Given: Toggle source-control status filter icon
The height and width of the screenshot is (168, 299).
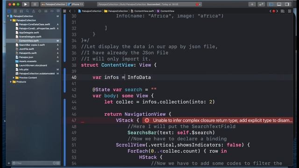Looking at the screenshot, I should point(58,163).
